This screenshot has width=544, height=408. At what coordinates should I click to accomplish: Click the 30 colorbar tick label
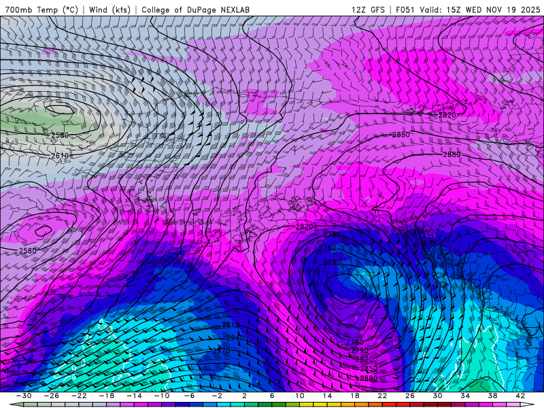(437, 396)
